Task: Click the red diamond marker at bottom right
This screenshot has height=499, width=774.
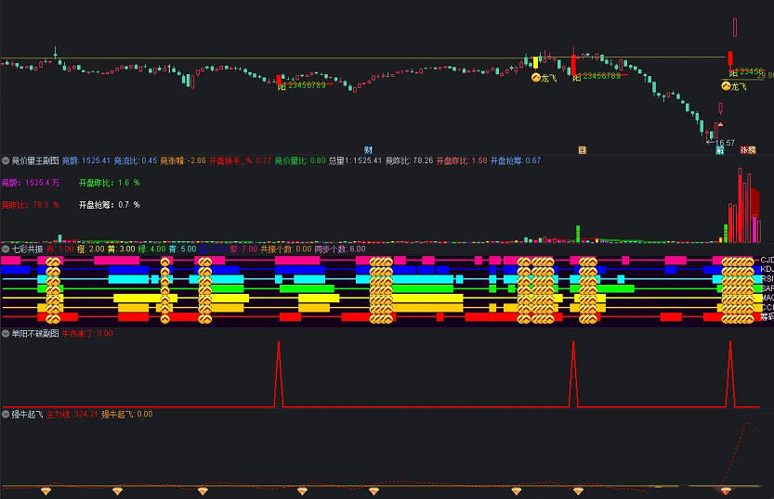Action: (x=726, y=491)
